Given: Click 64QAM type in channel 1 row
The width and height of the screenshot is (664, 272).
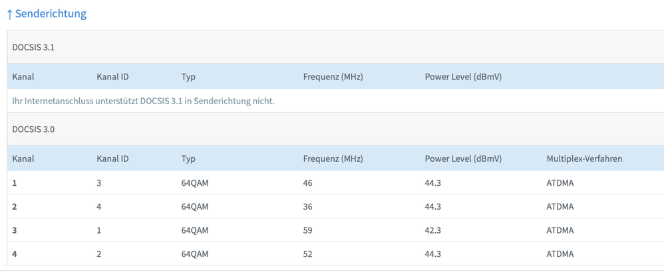Looking at the screenshot, I should (195, 183).
